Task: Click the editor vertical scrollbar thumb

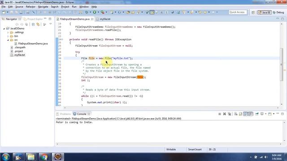Action: pos(282,64)
